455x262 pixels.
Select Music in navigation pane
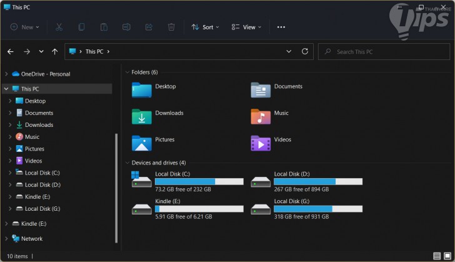point(32,136)
